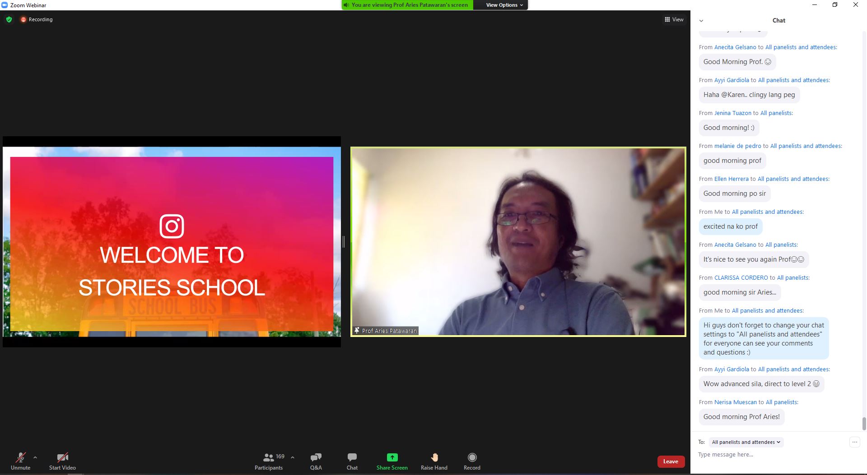Click message 'Wow advanced sila, direct to level 2'
The image size is (867, 475).
[x=761, y=384]
